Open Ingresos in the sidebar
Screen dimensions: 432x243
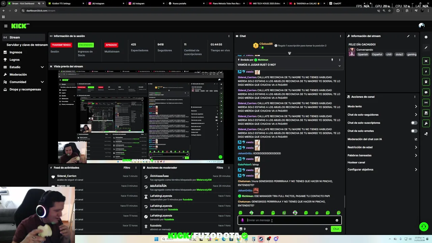pyautogui.click(x=24, y=52)
